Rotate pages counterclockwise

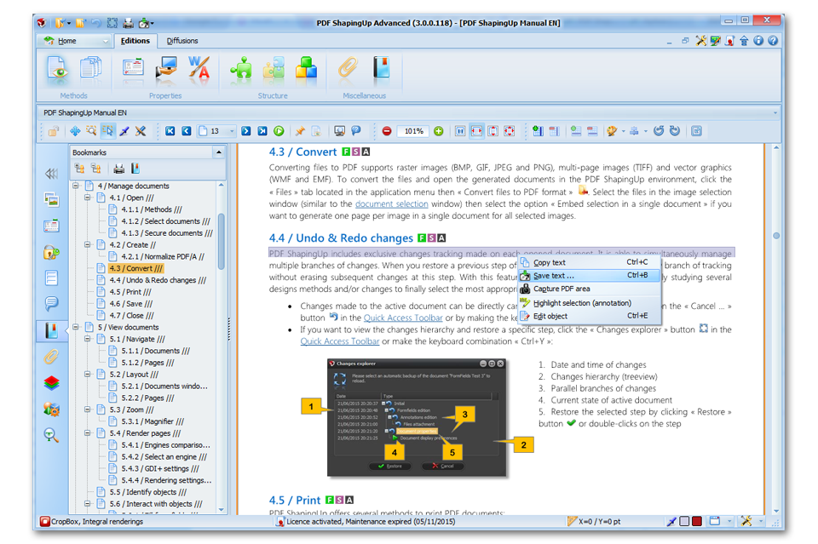(659, 131)
